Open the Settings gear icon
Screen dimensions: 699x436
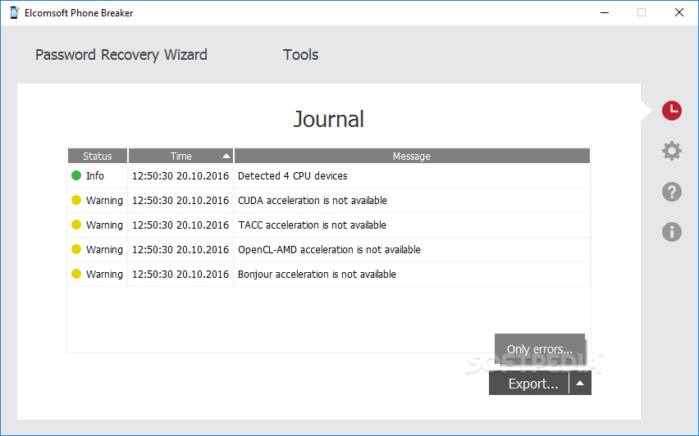click(x=671, y=151)
